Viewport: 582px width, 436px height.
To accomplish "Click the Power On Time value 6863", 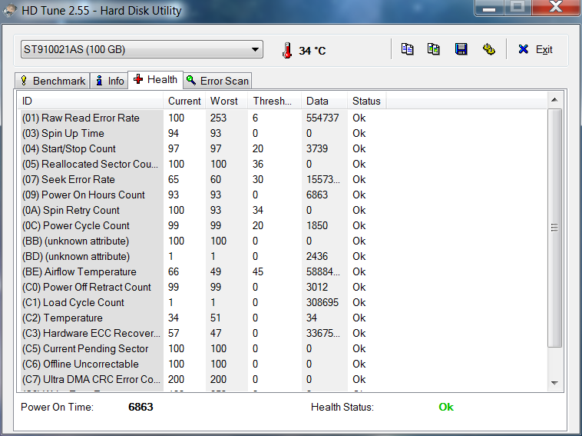I will (141, 407).
